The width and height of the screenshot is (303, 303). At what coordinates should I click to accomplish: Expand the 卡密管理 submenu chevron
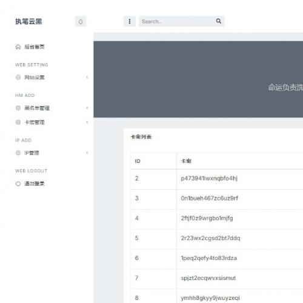point(87,122)
